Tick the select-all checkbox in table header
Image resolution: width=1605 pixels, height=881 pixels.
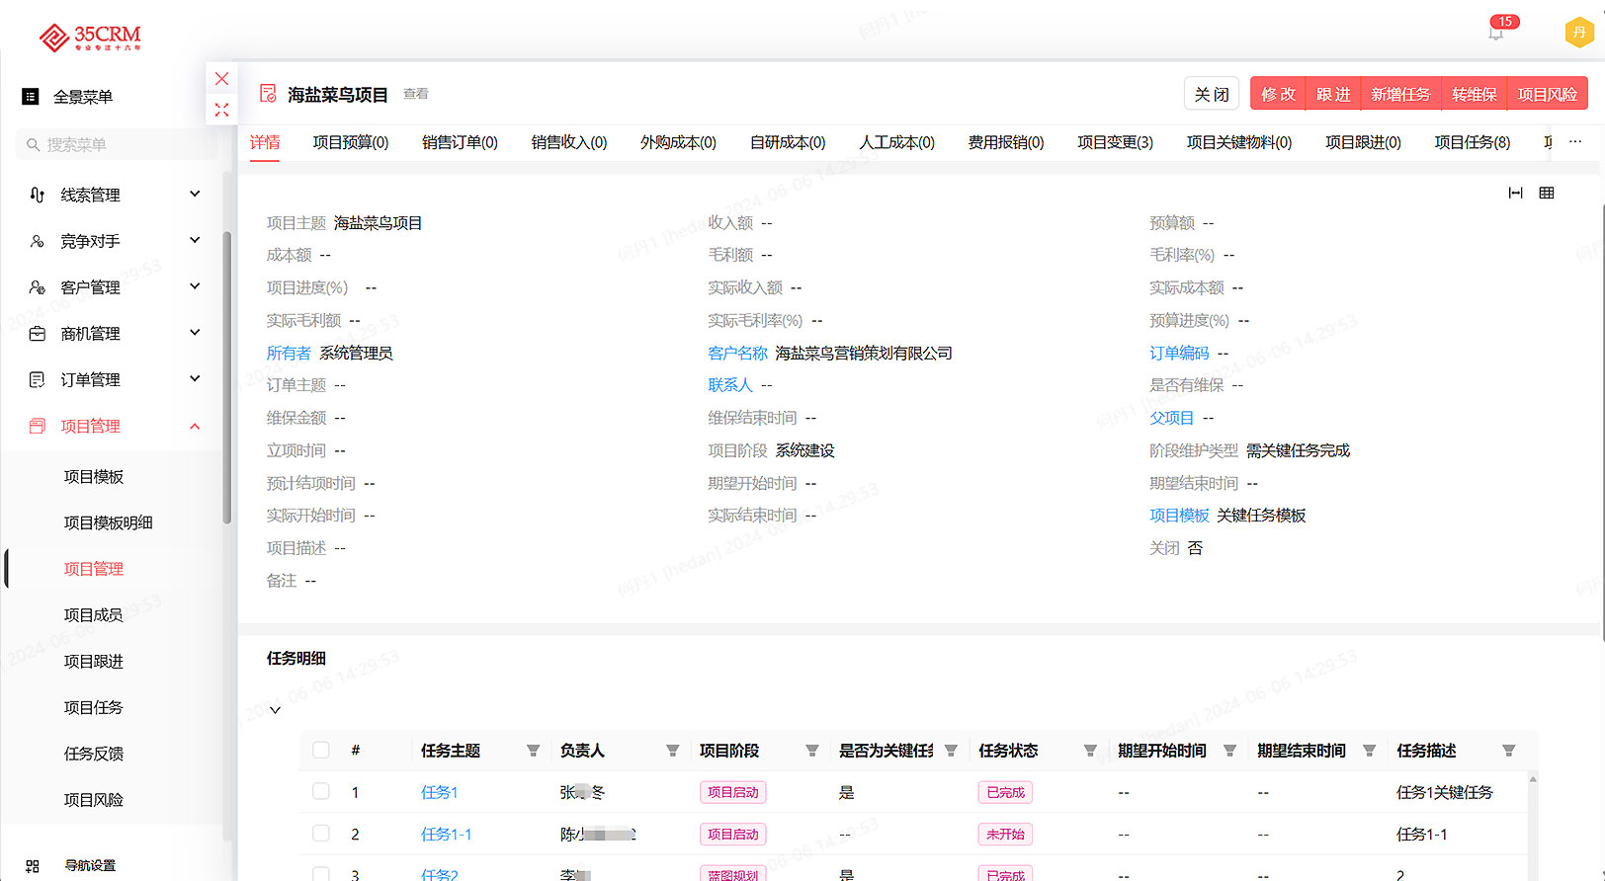[x=320, y=750]
